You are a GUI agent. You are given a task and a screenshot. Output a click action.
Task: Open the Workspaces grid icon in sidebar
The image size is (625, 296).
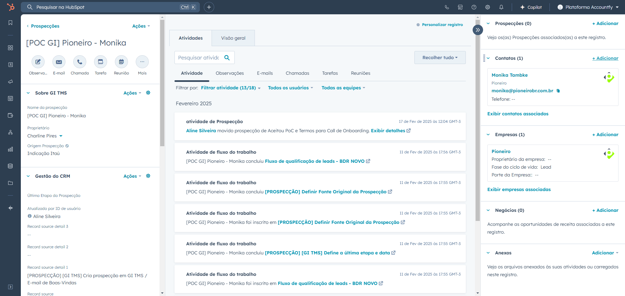tap(10, 48)
